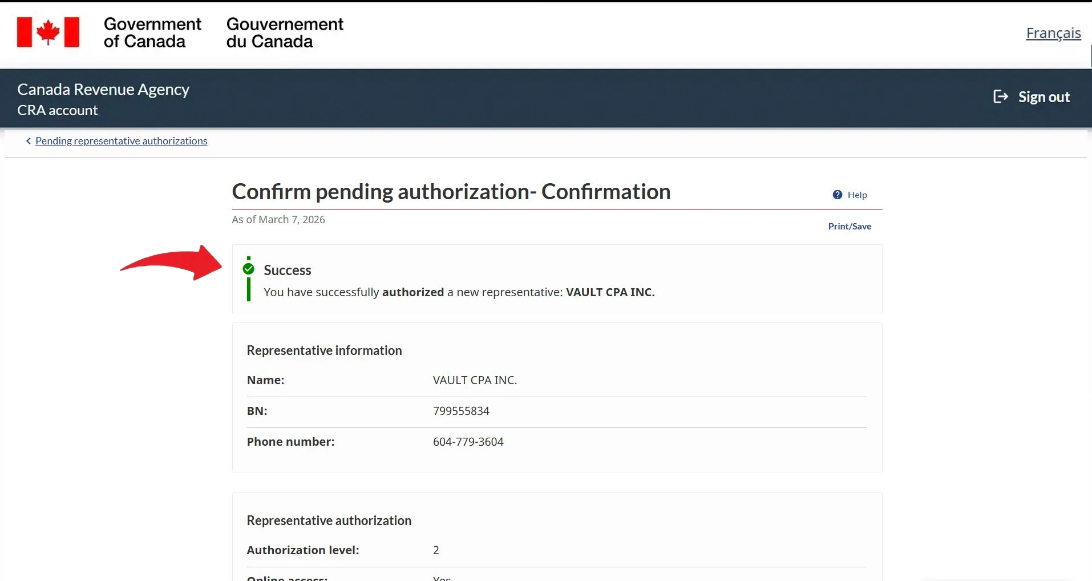
Task: Click the Help question mark icon
Action: (x=837, y=195)
